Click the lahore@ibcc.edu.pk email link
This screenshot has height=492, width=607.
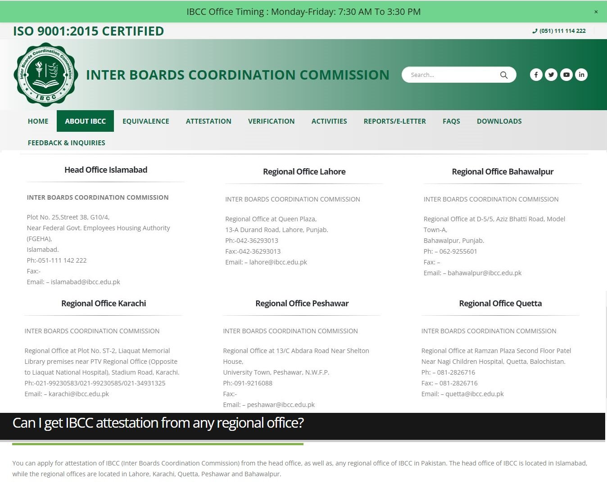click(x=278, y=262)
